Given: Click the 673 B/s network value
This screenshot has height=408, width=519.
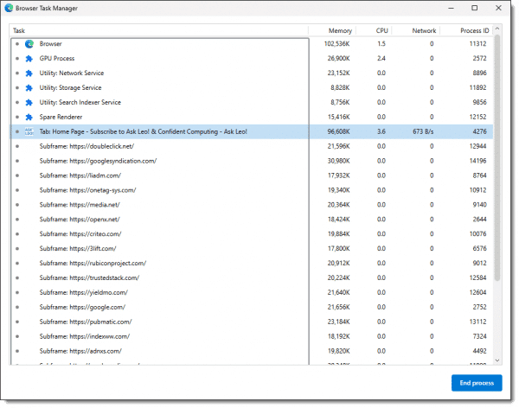Looking at the screenshot, I should pyautogui.click(x=423, y=131).
